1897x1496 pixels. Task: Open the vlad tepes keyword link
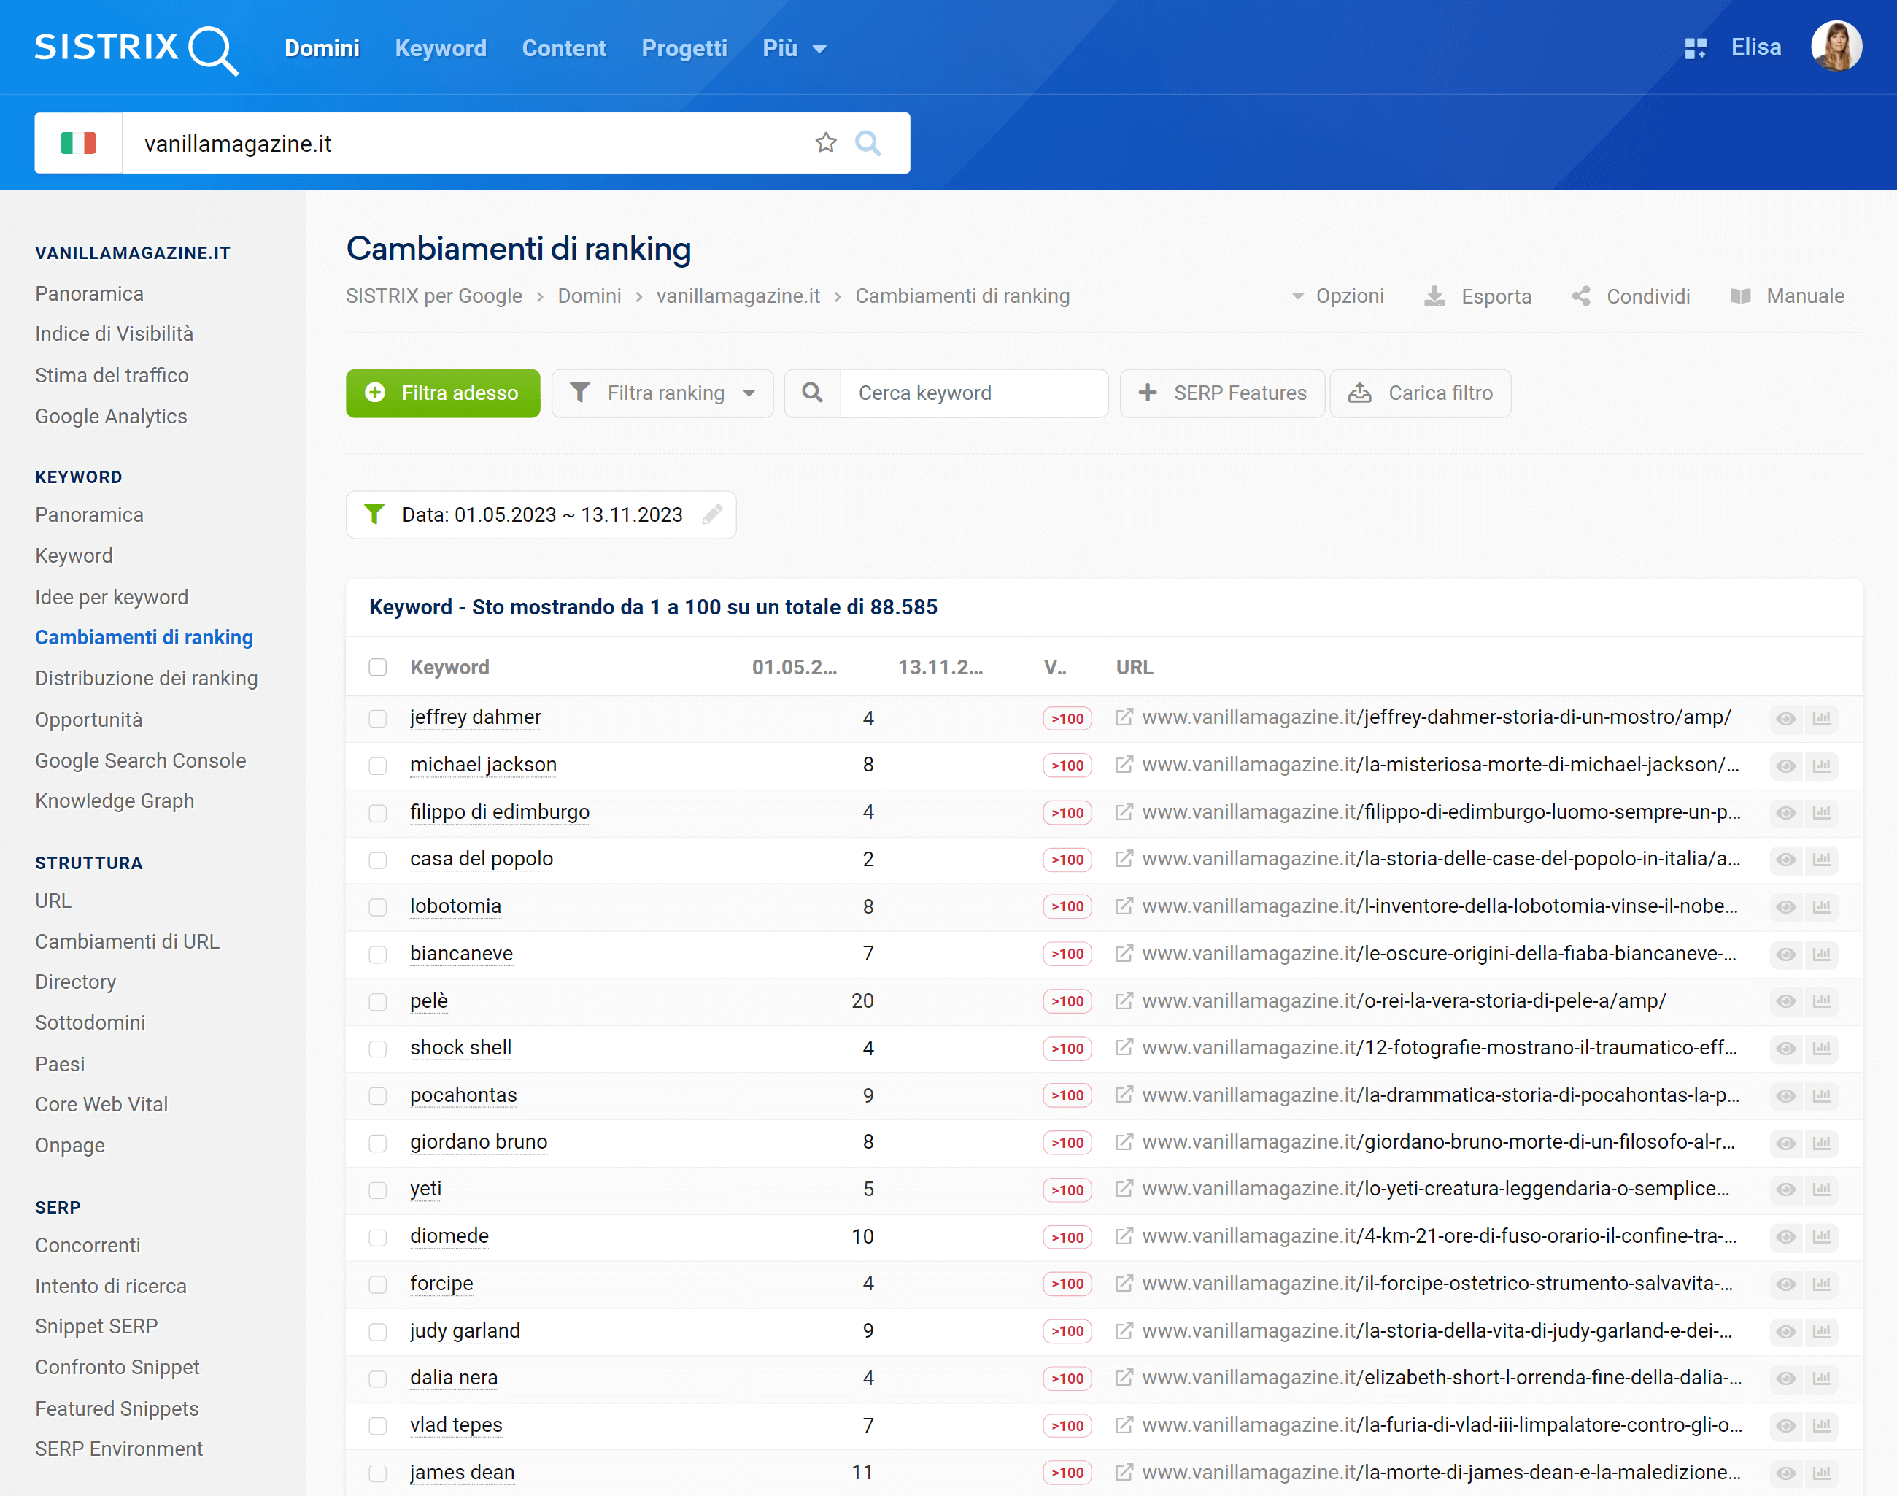[455, 1424]
